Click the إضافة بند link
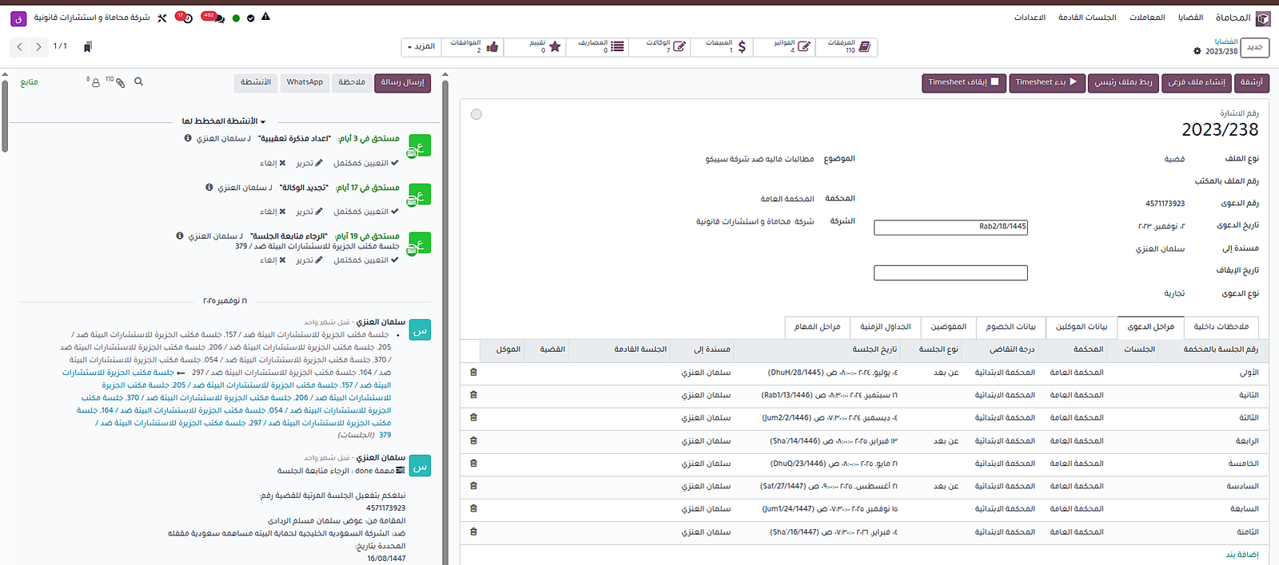The image size is (1279, 565). (x=1241, y=555)
